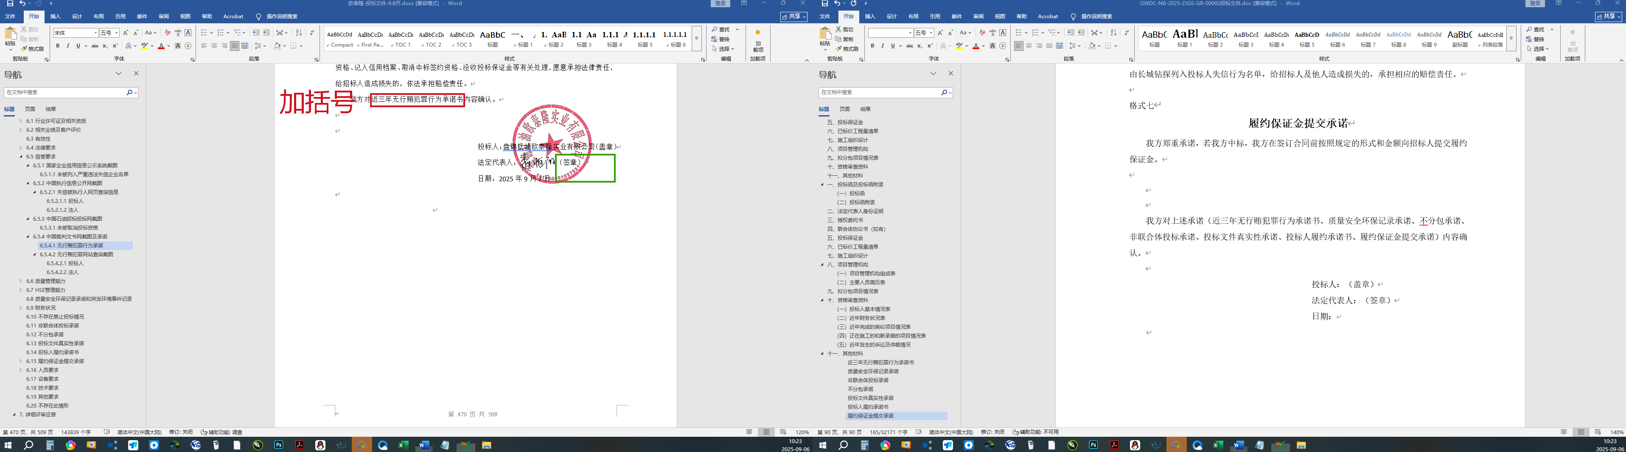The height and width of the screenshot is (452, 1626).
Task: Toggle bold in the right Word window
Action: (872, 46)
